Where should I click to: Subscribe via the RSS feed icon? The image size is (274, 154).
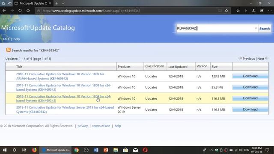pyautogui.click(x=8, y=50)
